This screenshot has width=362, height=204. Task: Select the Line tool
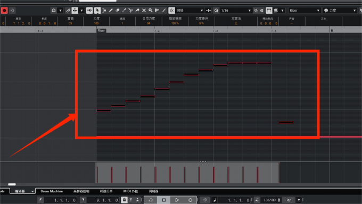(x=164, y=11)
